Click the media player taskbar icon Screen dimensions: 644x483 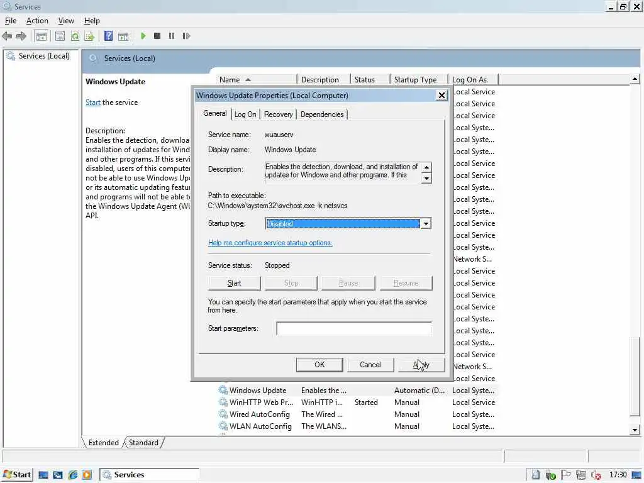click(87, 475)
